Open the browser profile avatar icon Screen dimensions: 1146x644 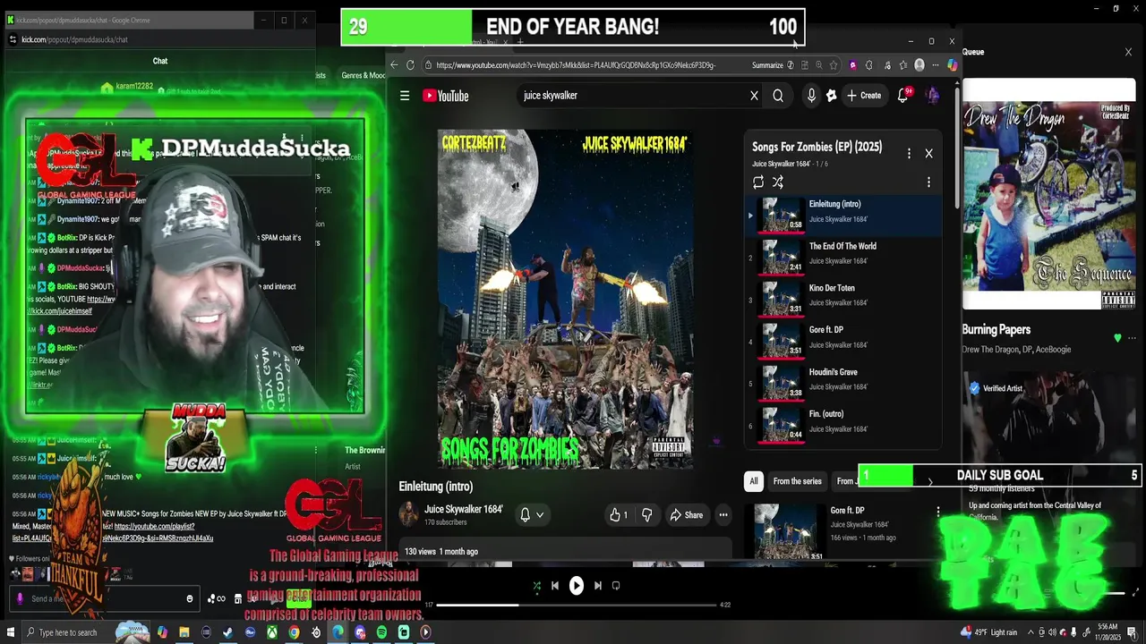point(919,65)
